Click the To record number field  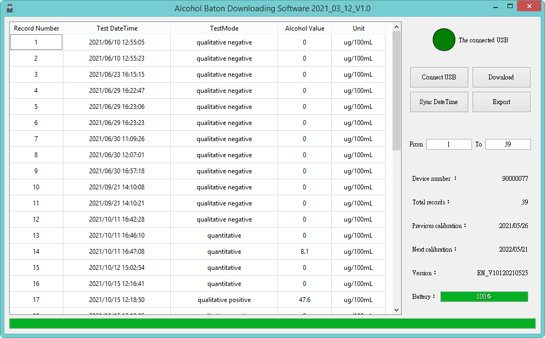click(508, 144)
